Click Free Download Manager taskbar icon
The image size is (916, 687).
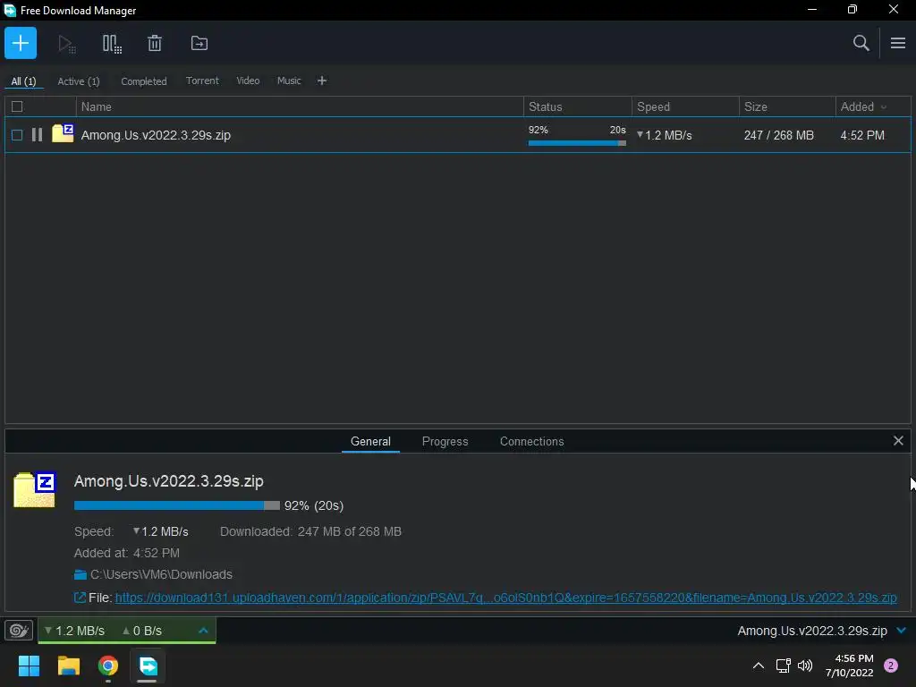pyautogui.click(x=148, y=666)
